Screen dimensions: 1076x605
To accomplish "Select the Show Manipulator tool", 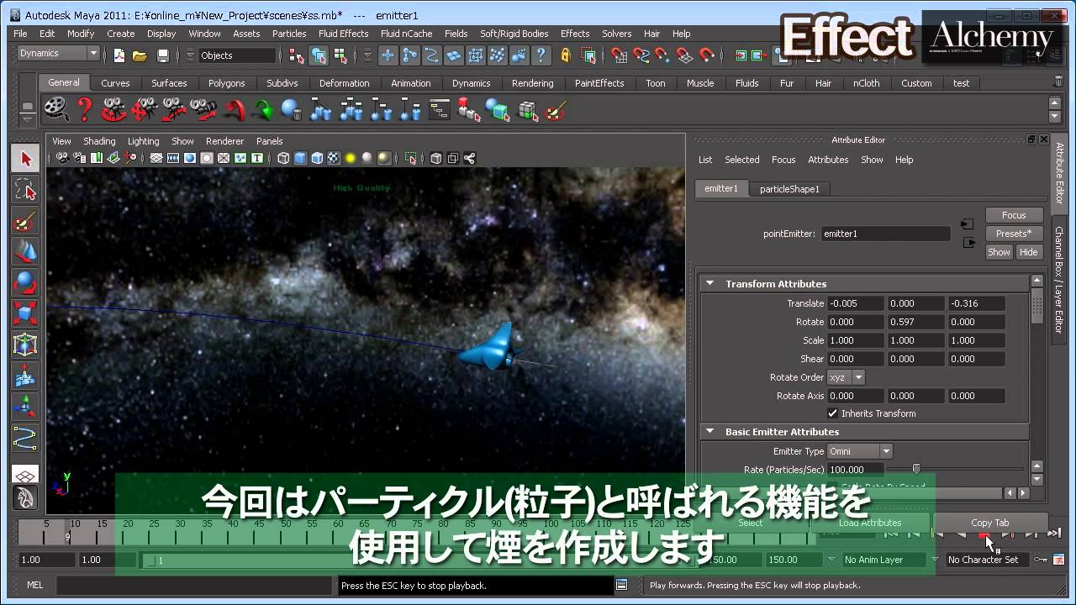I will coord(25,408).
